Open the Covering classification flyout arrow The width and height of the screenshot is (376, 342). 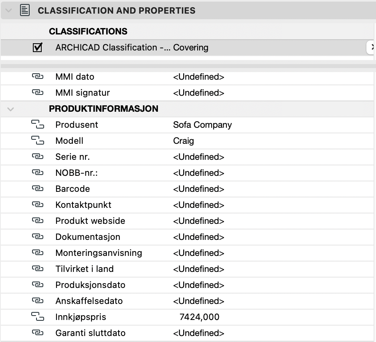372,48
